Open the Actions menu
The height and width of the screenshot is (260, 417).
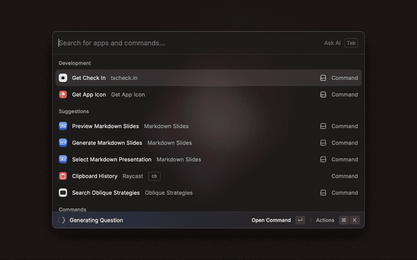pos(325,220)
